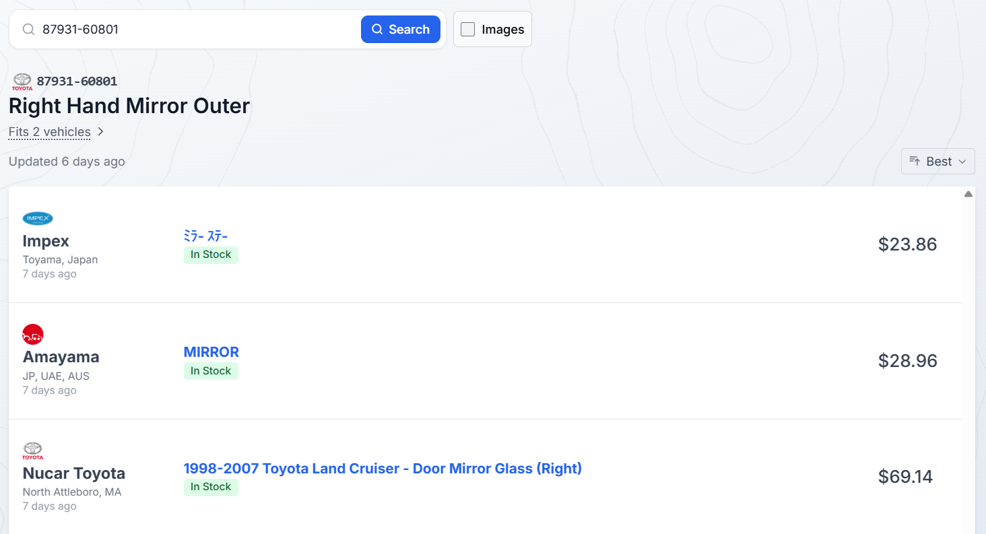Enable the Images checkbox
The width and height of the screenshot is (986, 534).
pos(467,29)
